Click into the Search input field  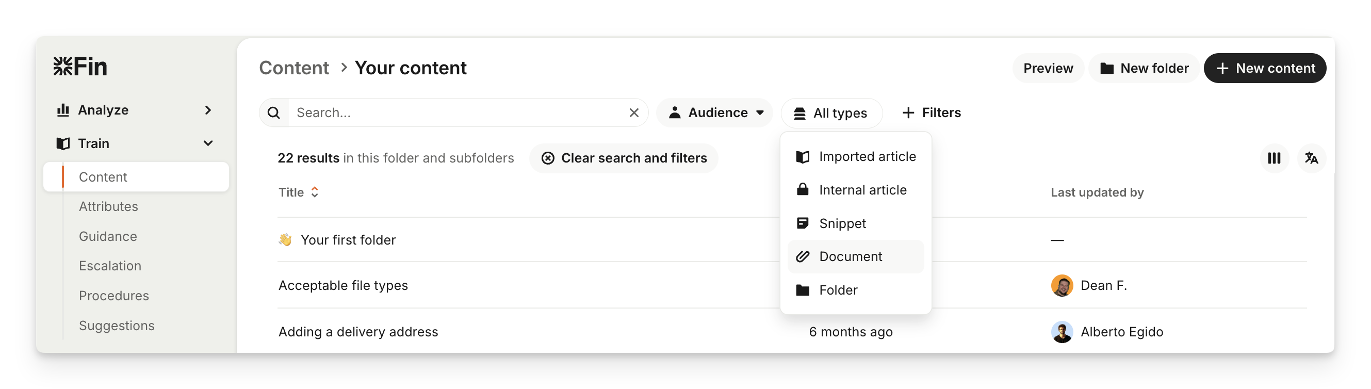point(458,113)
